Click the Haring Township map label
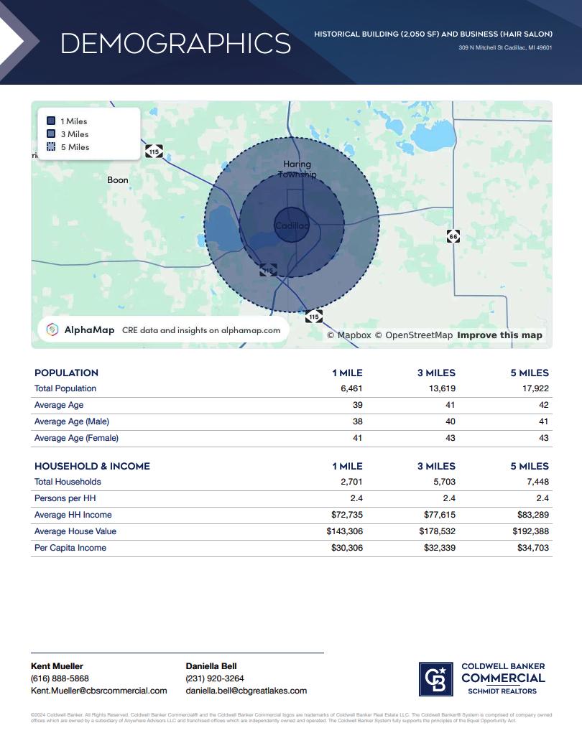This screenshot has height=756, width=582. click(297, 169)
